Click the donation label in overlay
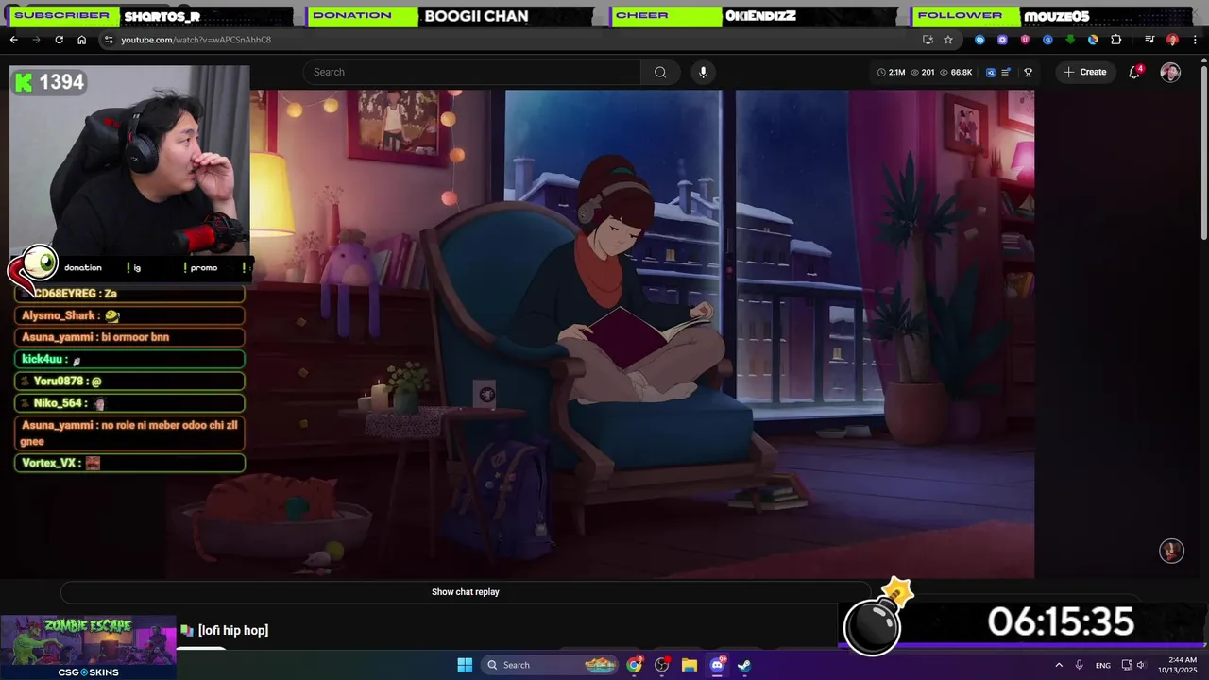 (83, 267)
